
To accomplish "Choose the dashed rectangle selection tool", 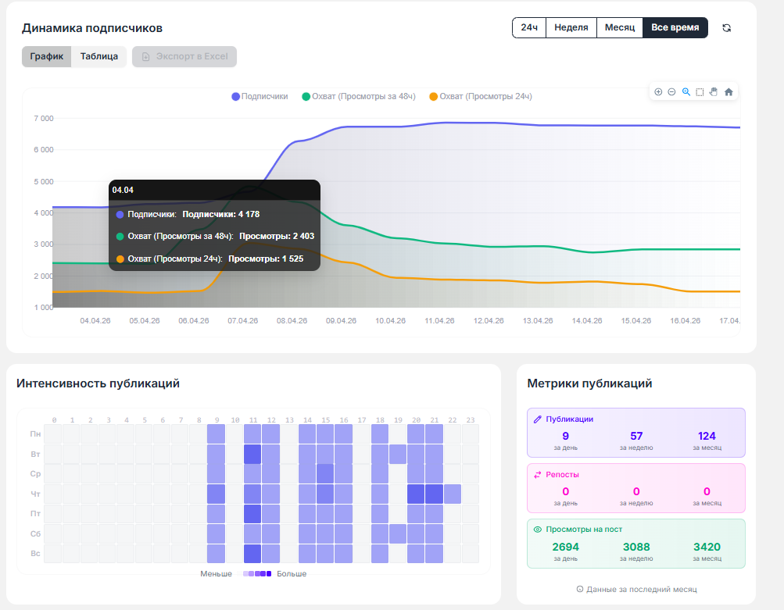I will coord(700,92).
